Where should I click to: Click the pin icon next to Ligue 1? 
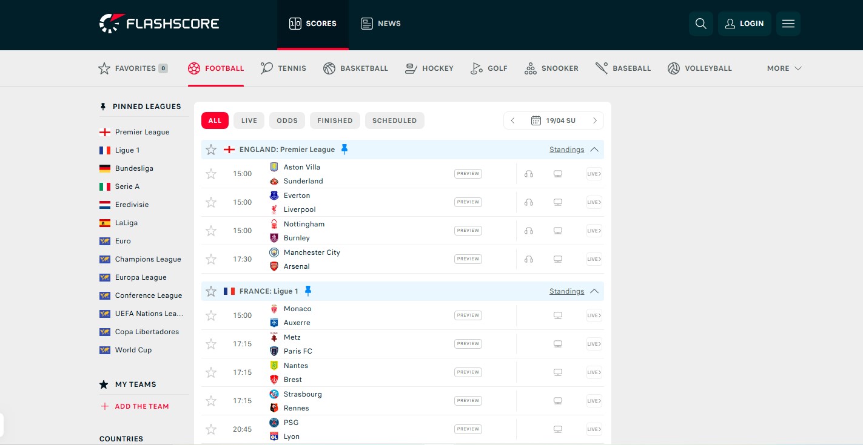point(308,291)
